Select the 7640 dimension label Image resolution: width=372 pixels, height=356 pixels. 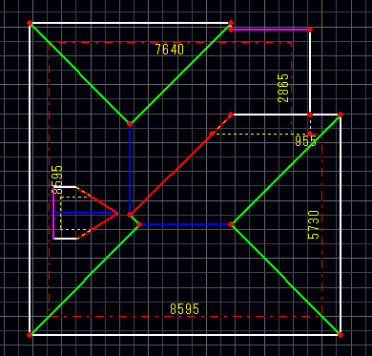coord(170,50)
